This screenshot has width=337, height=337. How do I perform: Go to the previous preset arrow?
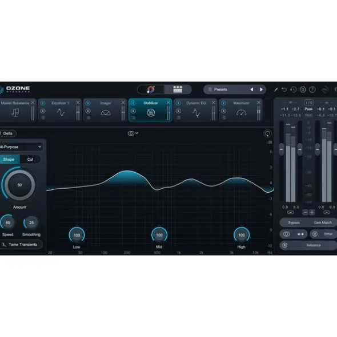click(x=251, y=90)
